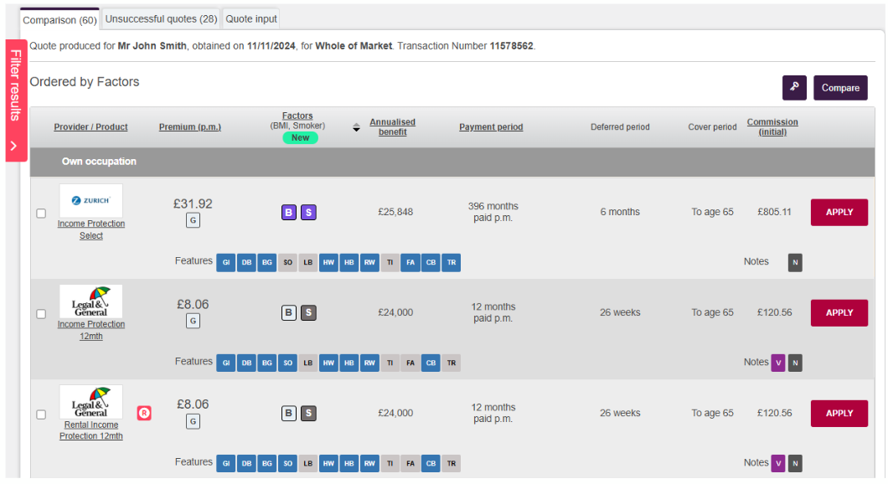
Task: Click APPLY for Zurich Income Protection Select
Action: (839, 213)
